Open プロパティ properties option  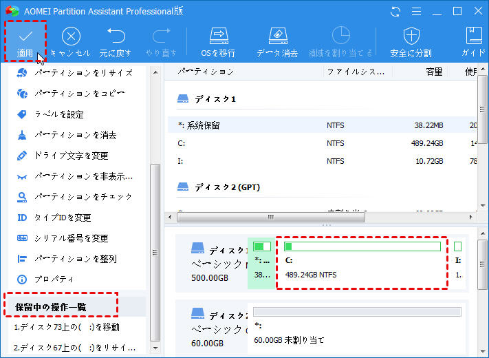(x=45, y=280)
